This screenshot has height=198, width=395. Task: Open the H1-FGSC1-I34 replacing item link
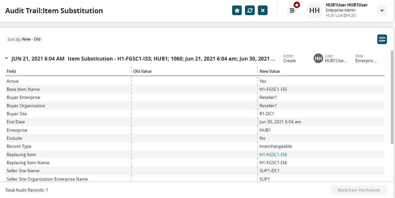pyautogui.click(x=273, y=155)
